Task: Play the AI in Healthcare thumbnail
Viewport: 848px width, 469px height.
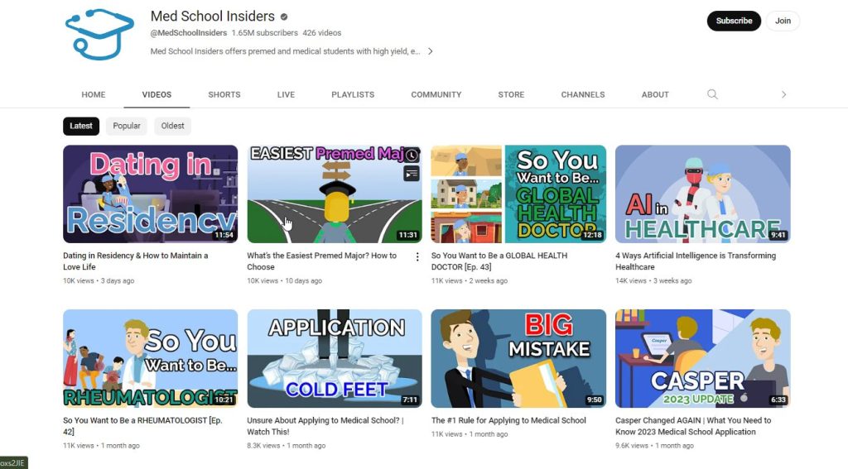Action: coord(702,194)
